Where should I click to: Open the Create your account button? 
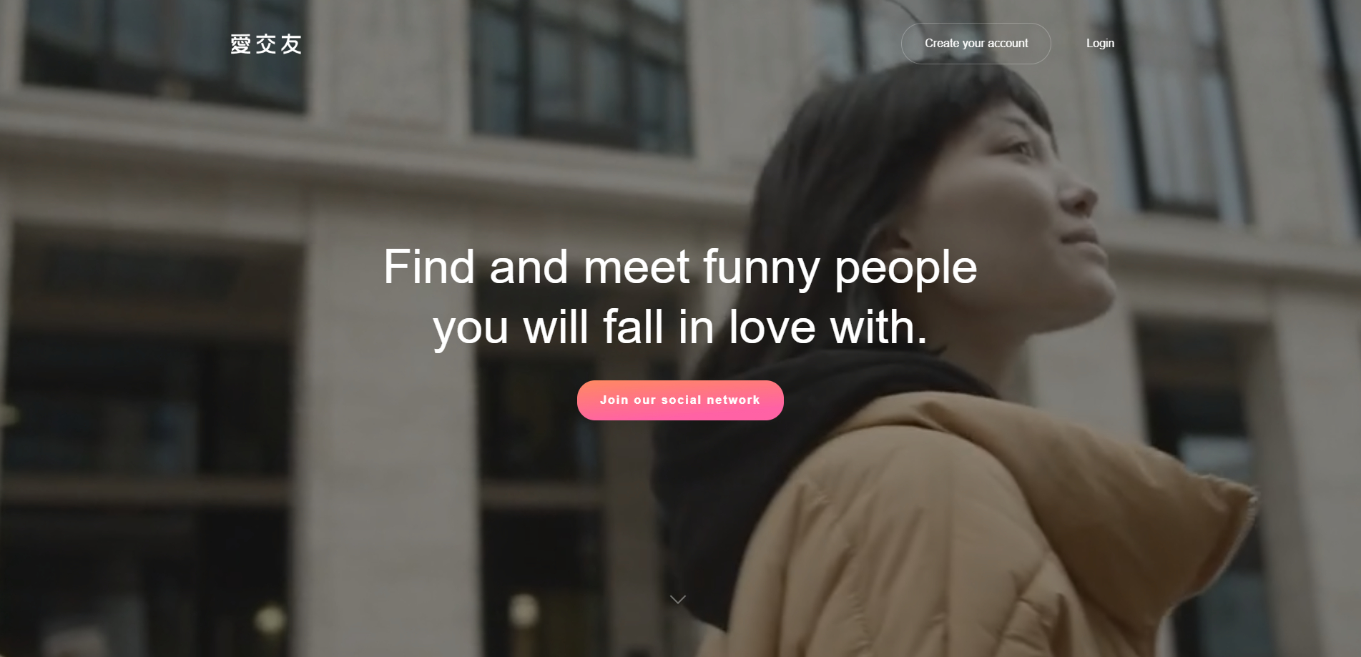[x=976, y=44]
